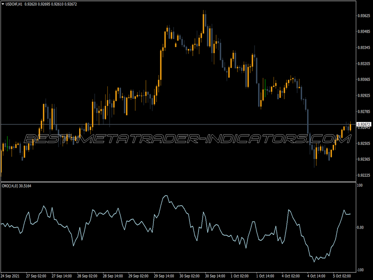Click the 27 Sep 14:00 time label
Screen dimensions: 373x280
click(x=62, y=276)
